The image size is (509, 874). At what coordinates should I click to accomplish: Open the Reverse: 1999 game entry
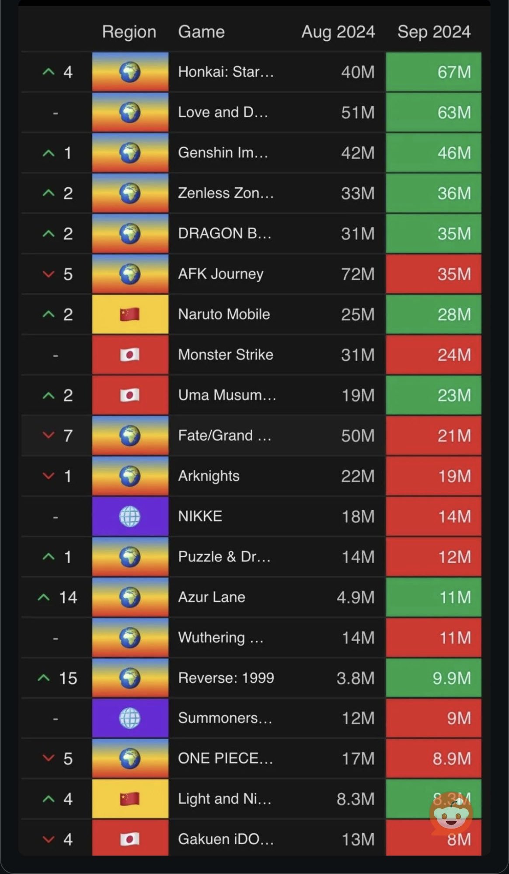coord(226,678)
